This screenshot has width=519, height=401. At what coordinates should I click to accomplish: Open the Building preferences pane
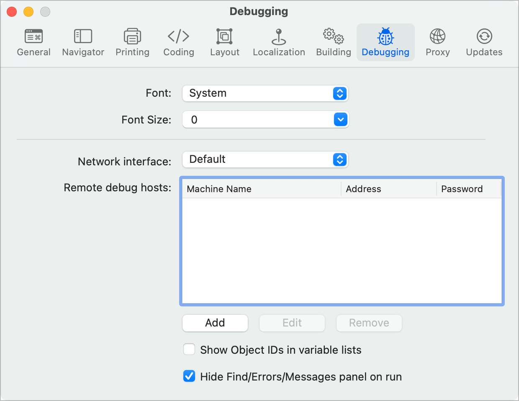coord(334,42)
